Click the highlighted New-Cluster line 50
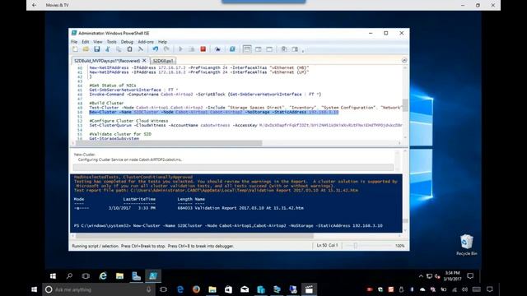Screen dimensions: 527x296 click(214, 112)
